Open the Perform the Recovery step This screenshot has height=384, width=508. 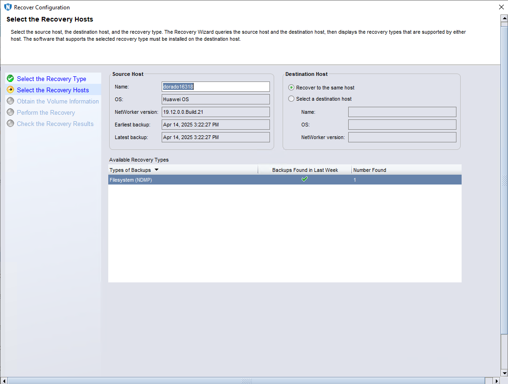pyautogui.click(x=45, y=113)
